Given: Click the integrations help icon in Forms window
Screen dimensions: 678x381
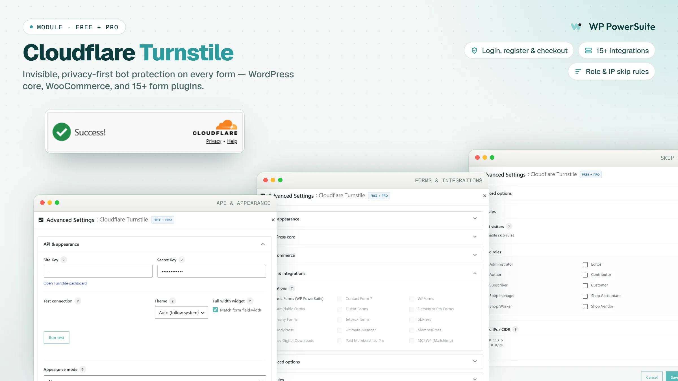Looking at the screenshot, I should [292, 288].
